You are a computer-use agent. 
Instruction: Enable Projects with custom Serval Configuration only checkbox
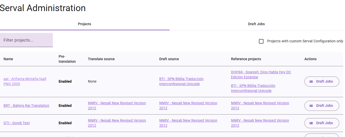(261, 41)
